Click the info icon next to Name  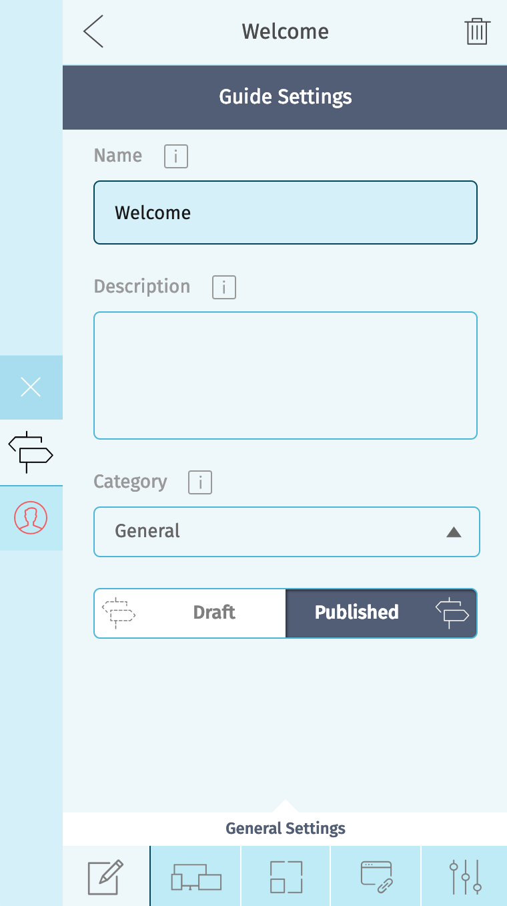(x=176, y=156)
